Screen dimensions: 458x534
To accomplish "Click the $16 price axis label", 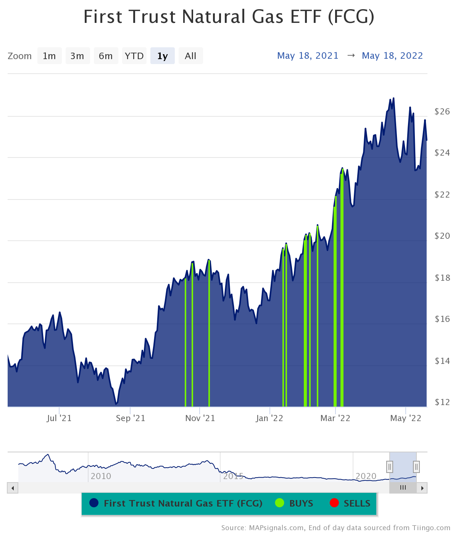I will [x=442, y=319].
